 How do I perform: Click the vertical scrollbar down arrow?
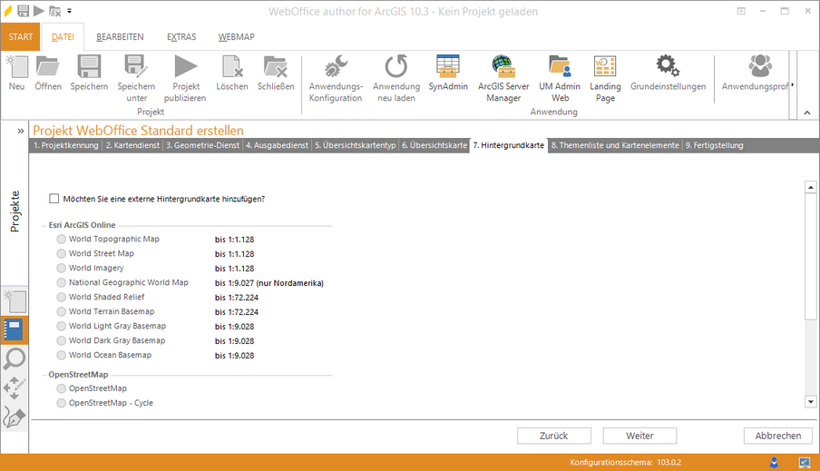click(x=811, y=401)
